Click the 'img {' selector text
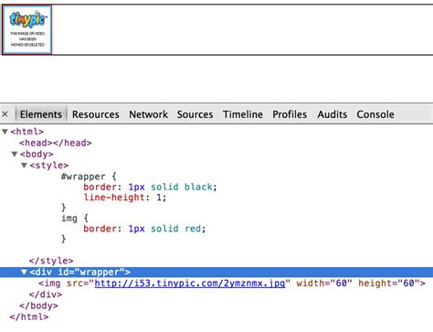 tap(75, 219)
